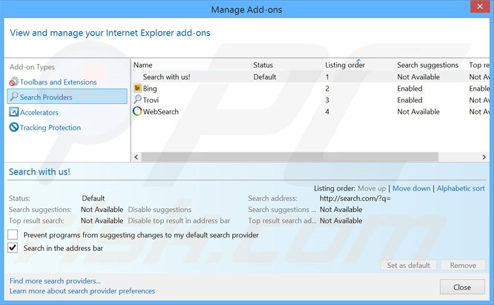Click the horizontal scrollbar right arrow
Image resolution: width=494 pixels, height=305 pixels.
click(484, 157)
